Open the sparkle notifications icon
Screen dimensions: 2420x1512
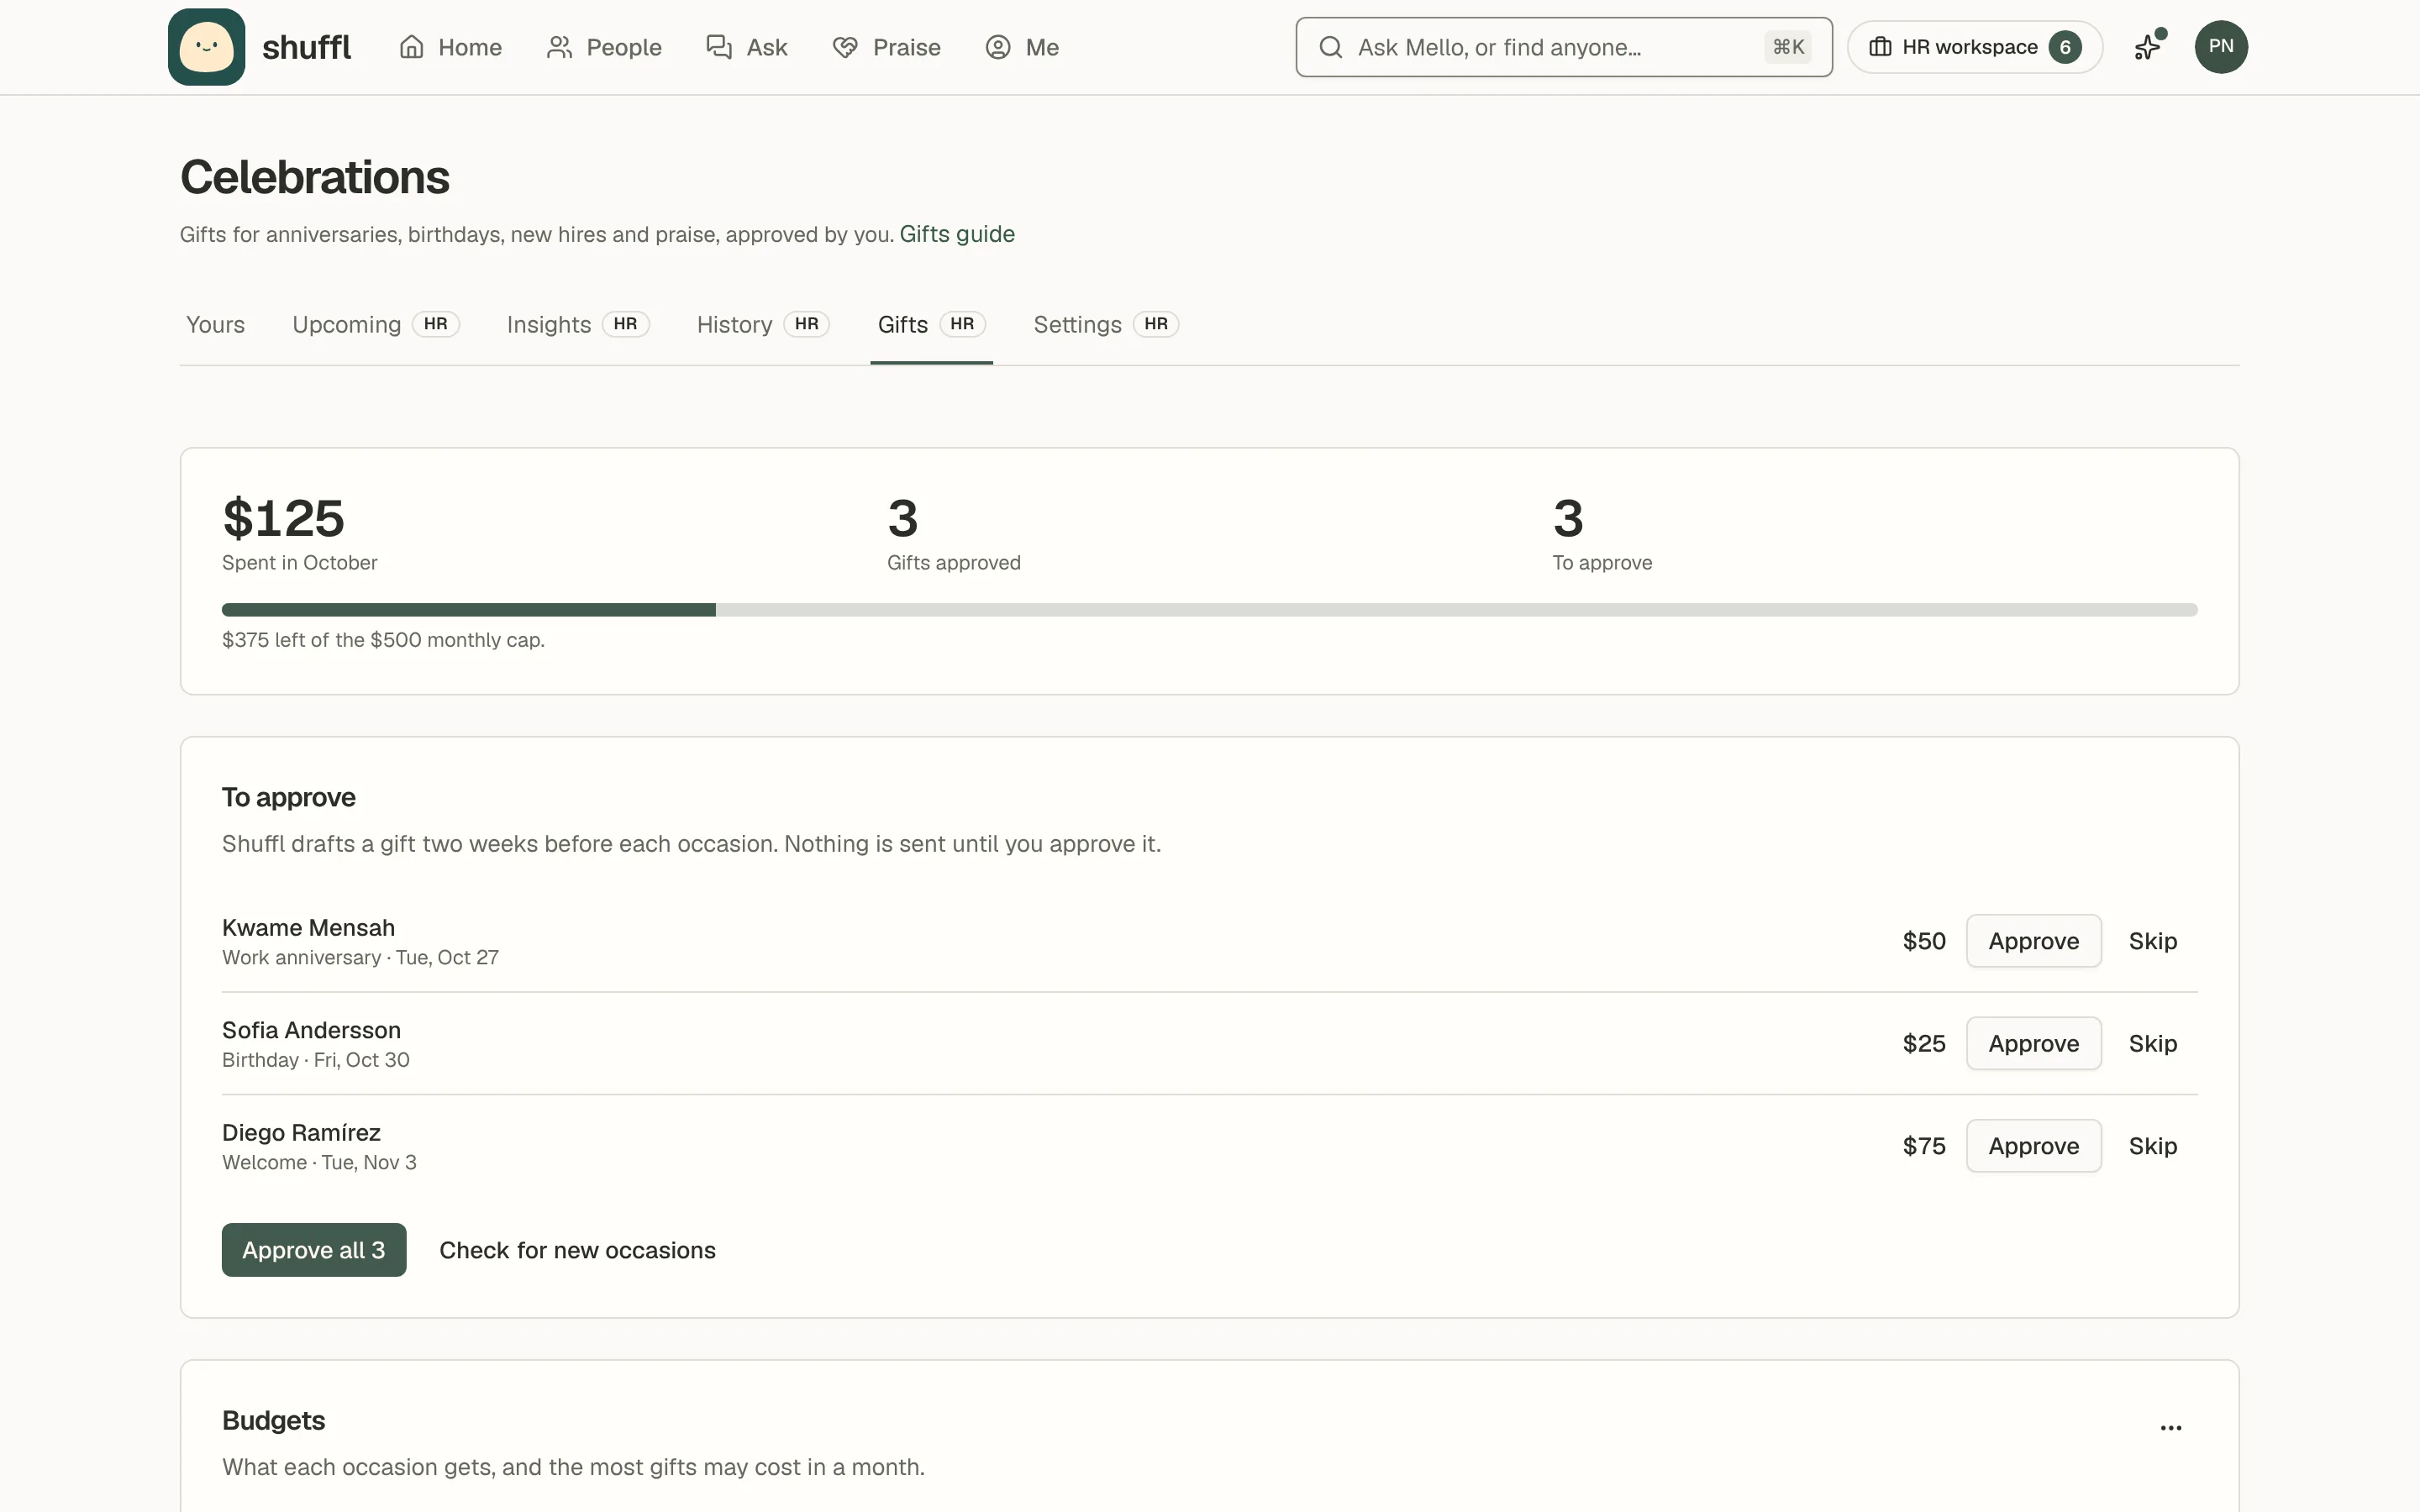pyautogui.click(x=2148, y=47)
